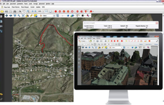Select the ruler Measurement tool in monitor window
Viewport: 164px width, 105px height.
click(x=102, y=48)
